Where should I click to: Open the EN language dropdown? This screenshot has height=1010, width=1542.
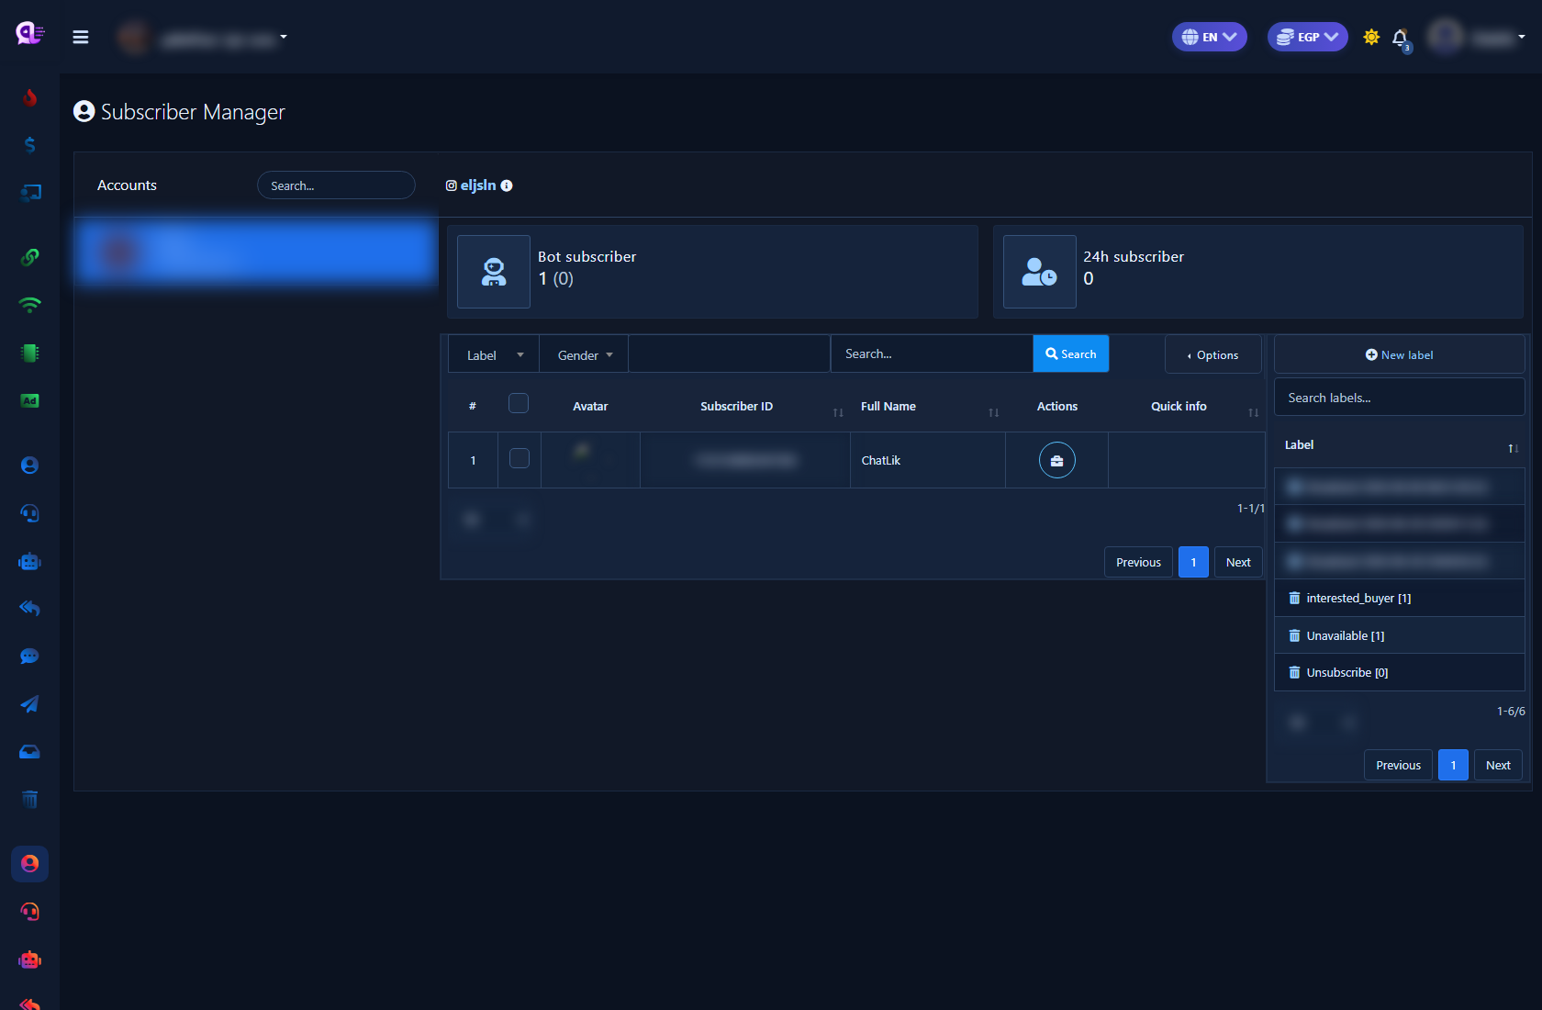[x=1210, y=37]
